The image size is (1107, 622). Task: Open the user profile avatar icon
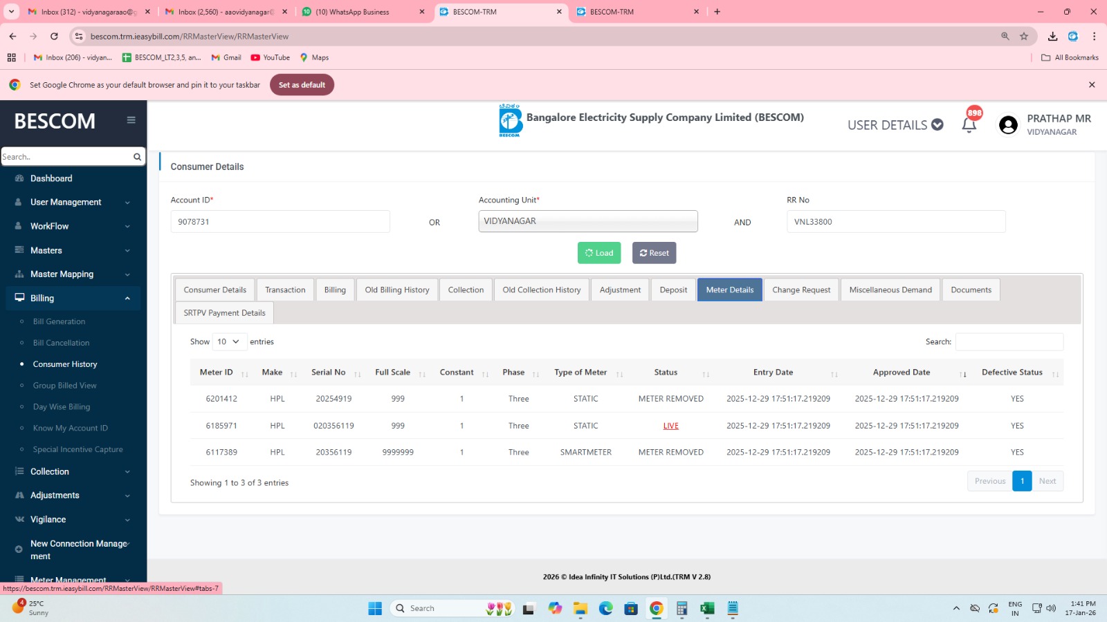[x=1008, y=125]
